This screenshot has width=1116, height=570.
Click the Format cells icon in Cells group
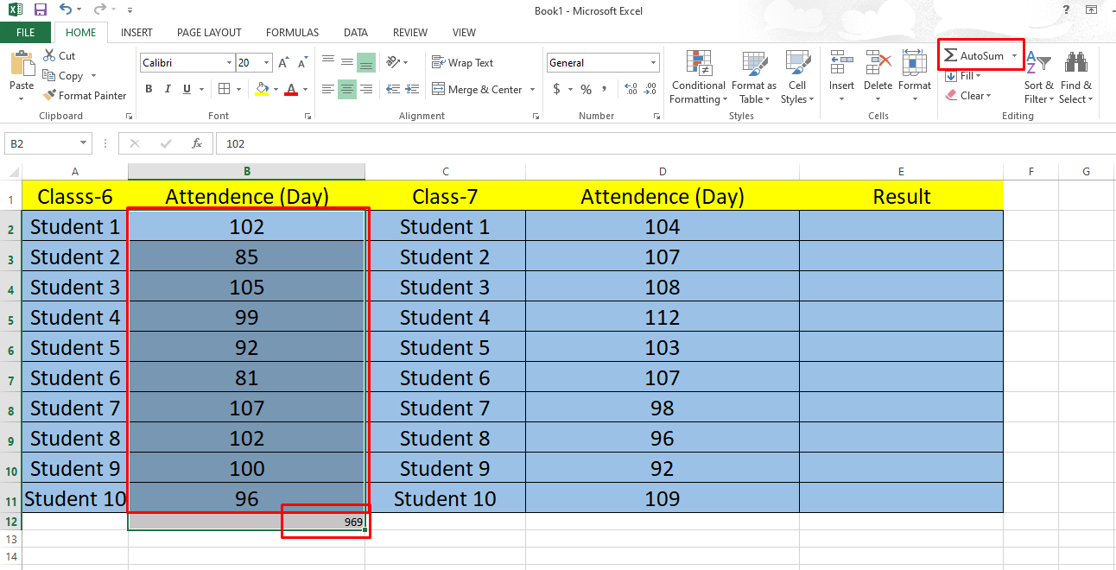click(915, 63)
